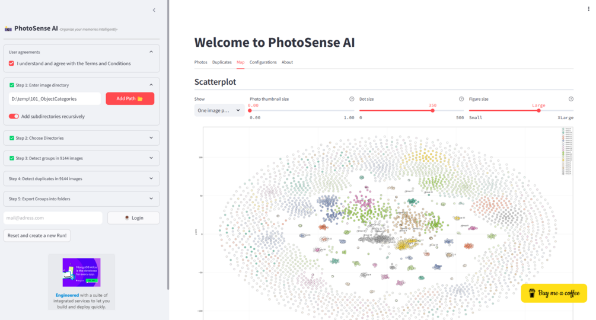Click the PhotoSense AI camera logo
Viewport: 596px width, 320px height.
pyautogui.click(x=8, y=29)
